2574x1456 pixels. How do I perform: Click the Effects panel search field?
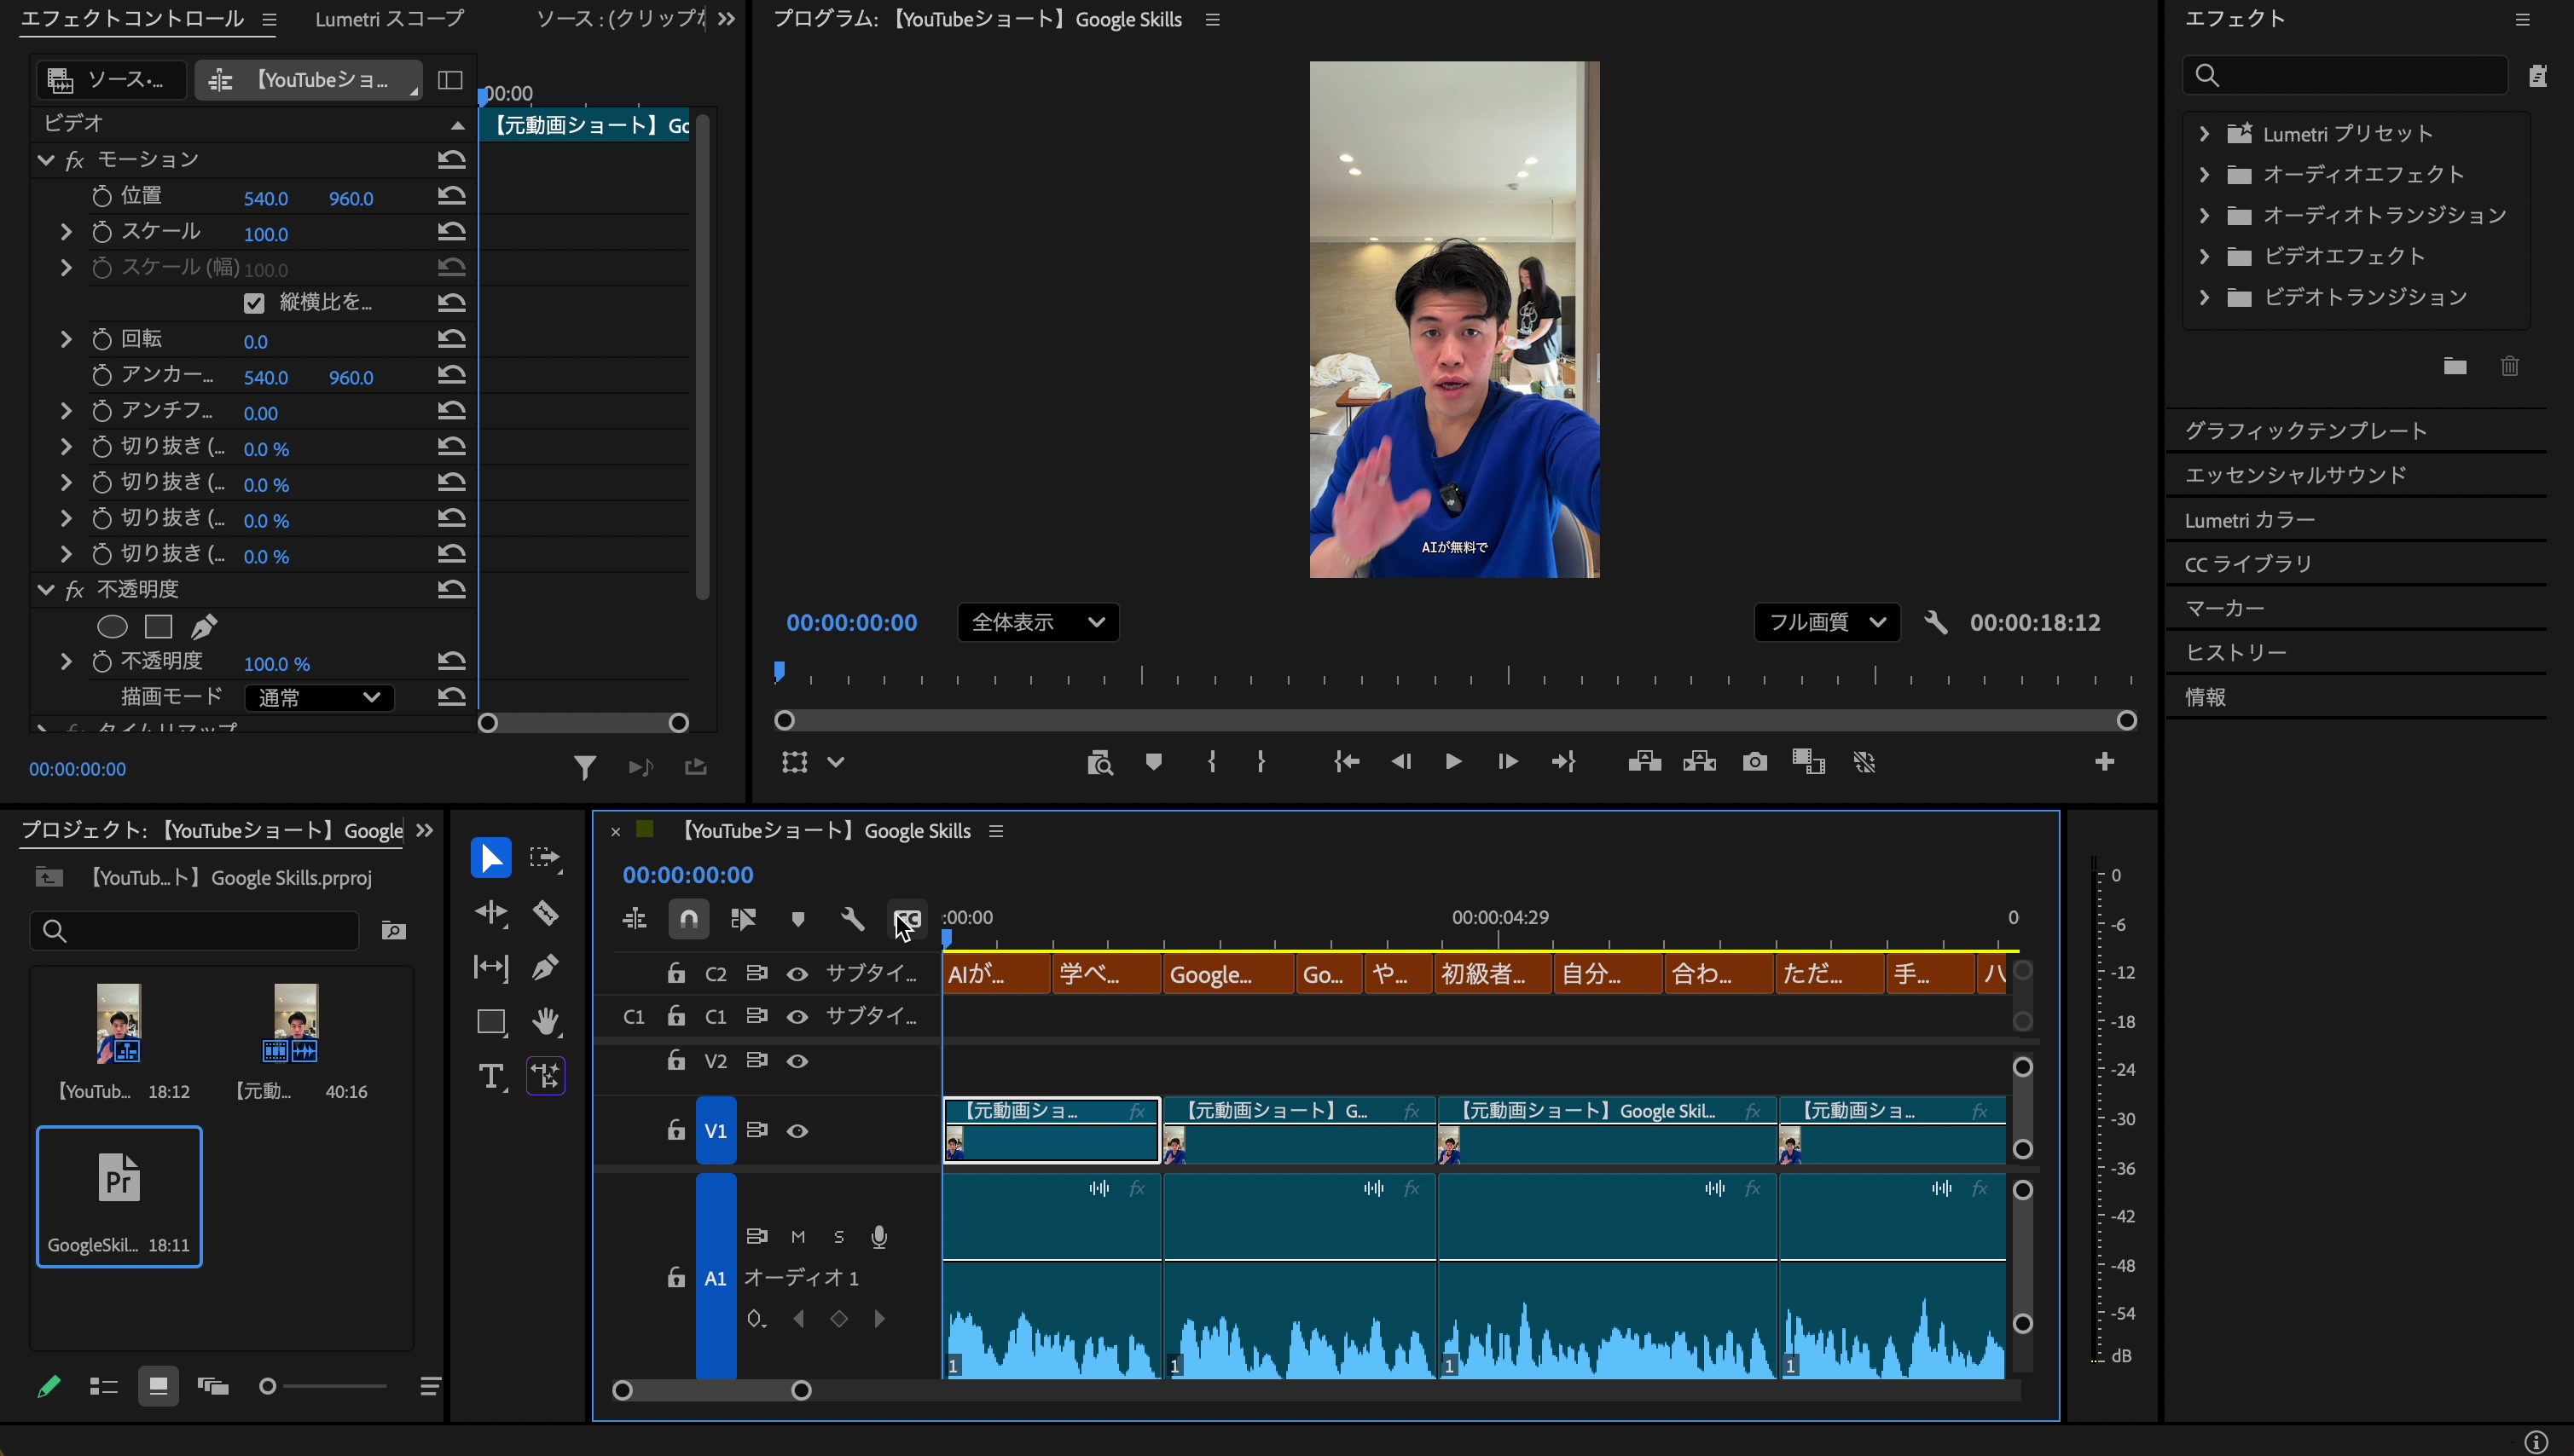(x=2356, y=75)
